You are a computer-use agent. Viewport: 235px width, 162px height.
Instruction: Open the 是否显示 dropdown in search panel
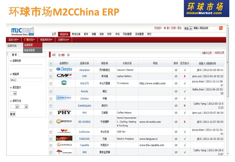coord(13,93)
